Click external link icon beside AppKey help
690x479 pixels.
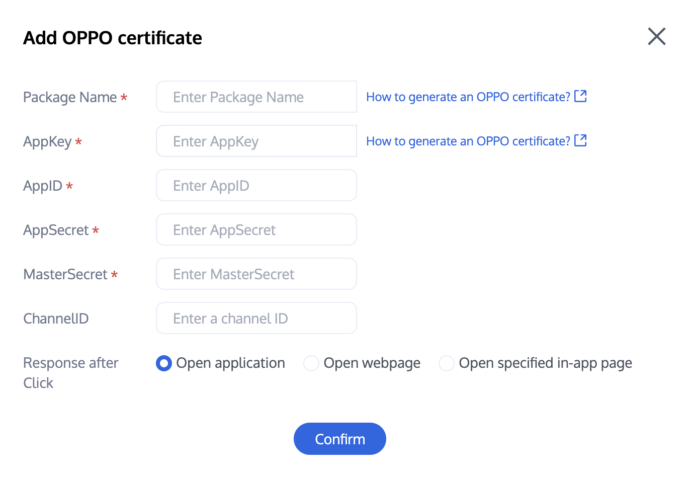[580, 140]
